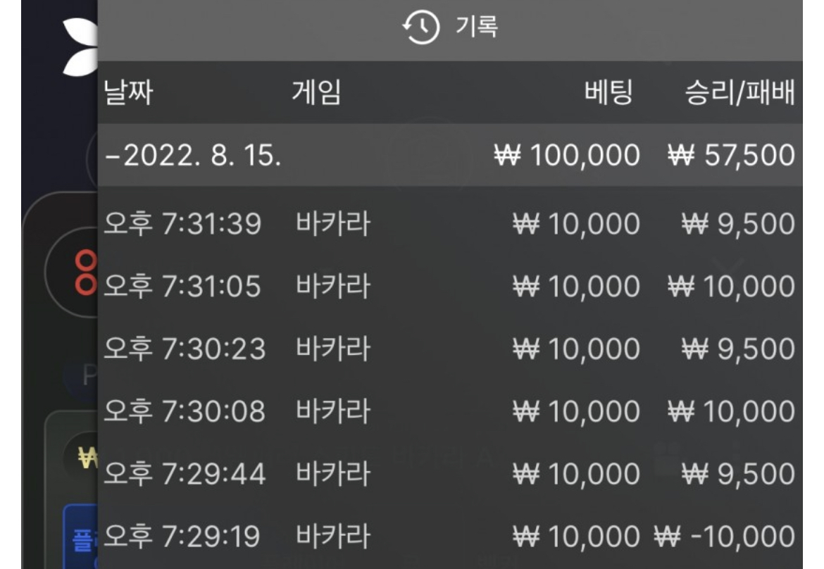Click the 기록 panel title
The image size is (824, 569).
[x=477, y=27]
